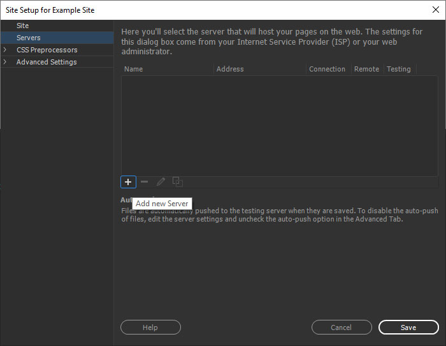
Task: Click the Edit existing Server pencil icon
Action: pos(161,182)
